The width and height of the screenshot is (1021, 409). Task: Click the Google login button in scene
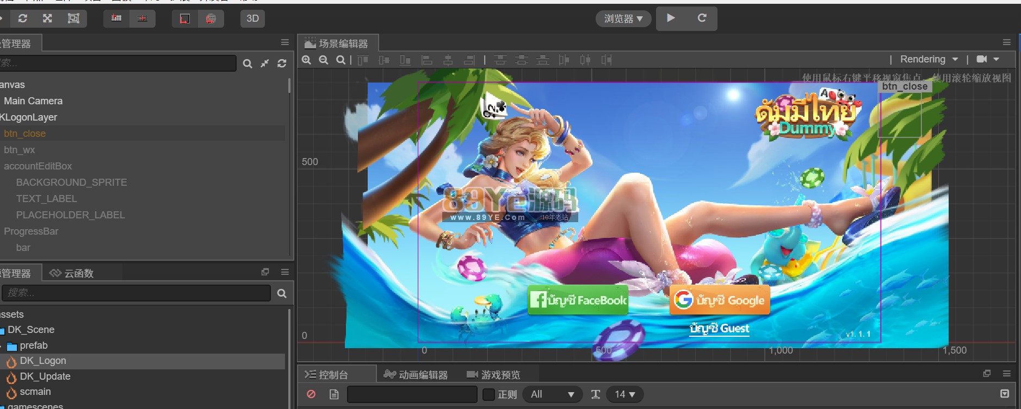pos(720,300)
